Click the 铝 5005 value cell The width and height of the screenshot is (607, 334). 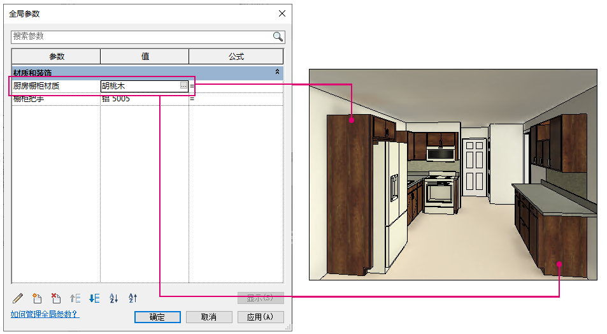click(x=145, y=99)
